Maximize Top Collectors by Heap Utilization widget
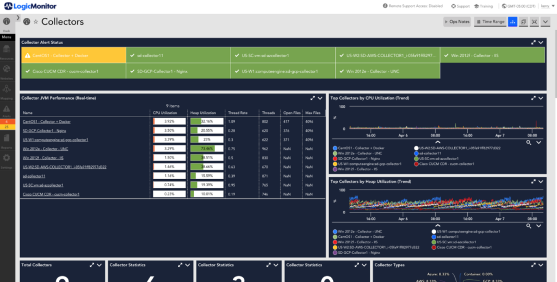 point(533,181)
